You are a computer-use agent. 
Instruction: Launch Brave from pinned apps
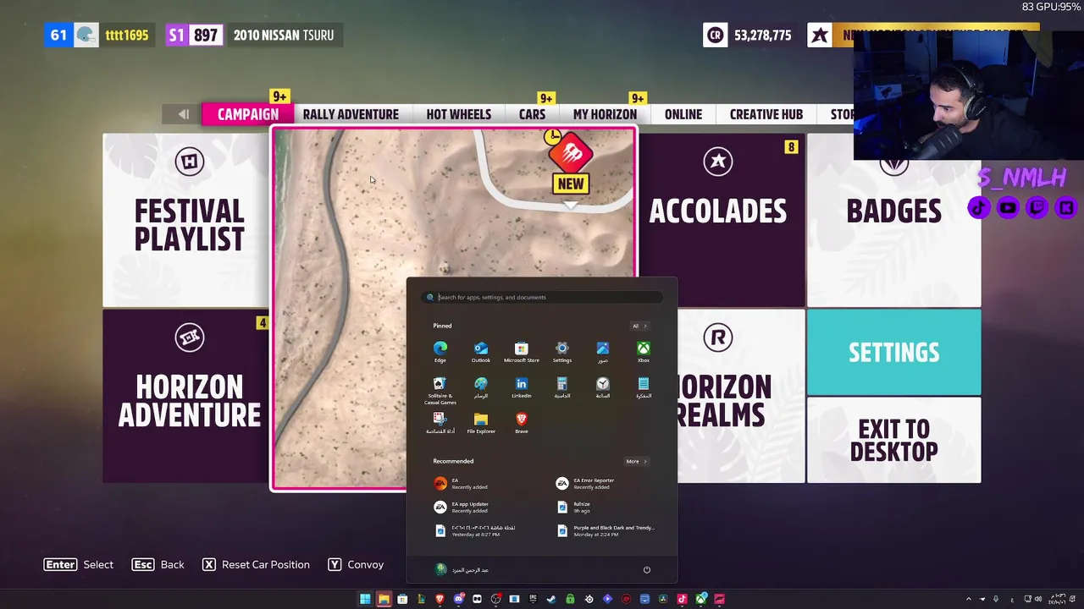click(x=522, y=423)
